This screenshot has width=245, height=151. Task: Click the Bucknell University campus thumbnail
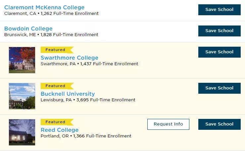coord(22,96)
